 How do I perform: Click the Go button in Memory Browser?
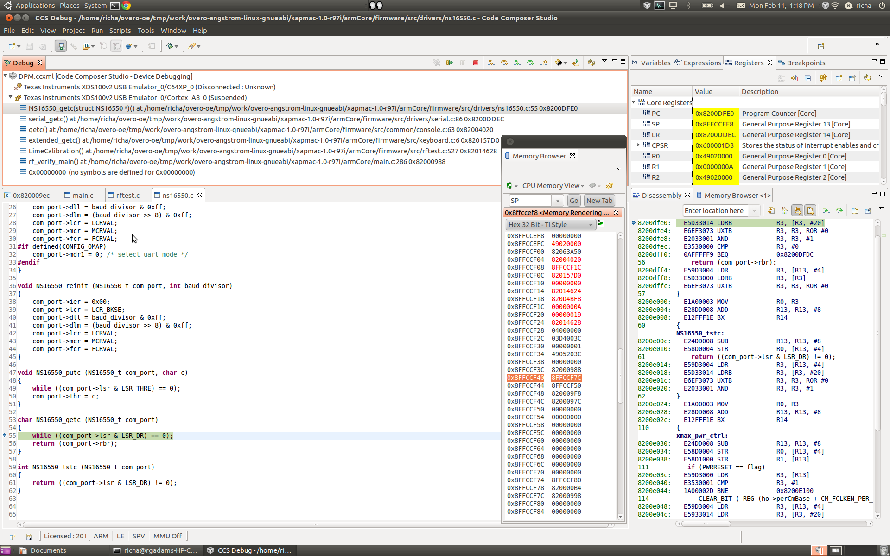point(574,201)
